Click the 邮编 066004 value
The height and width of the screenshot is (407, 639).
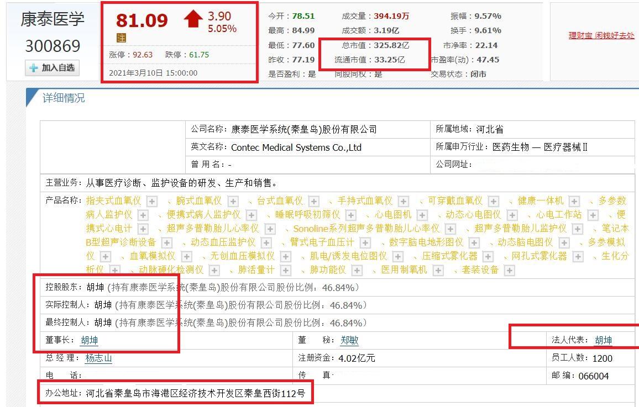coord(593,376)
